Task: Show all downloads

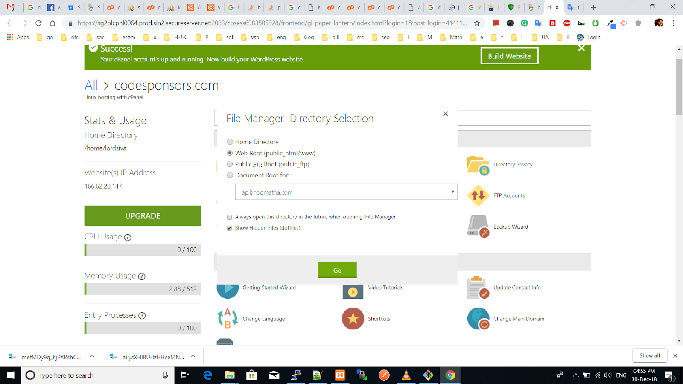Action: click(649, 355)
